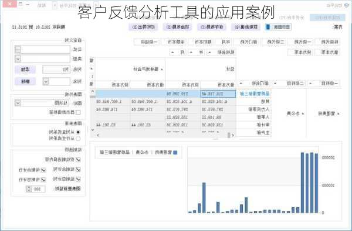
Task: Click the 添加 button
Action: [x=25, y=70]
